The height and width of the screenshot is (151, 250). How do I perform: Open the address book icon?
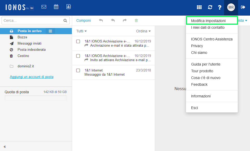tap(68, 7)
